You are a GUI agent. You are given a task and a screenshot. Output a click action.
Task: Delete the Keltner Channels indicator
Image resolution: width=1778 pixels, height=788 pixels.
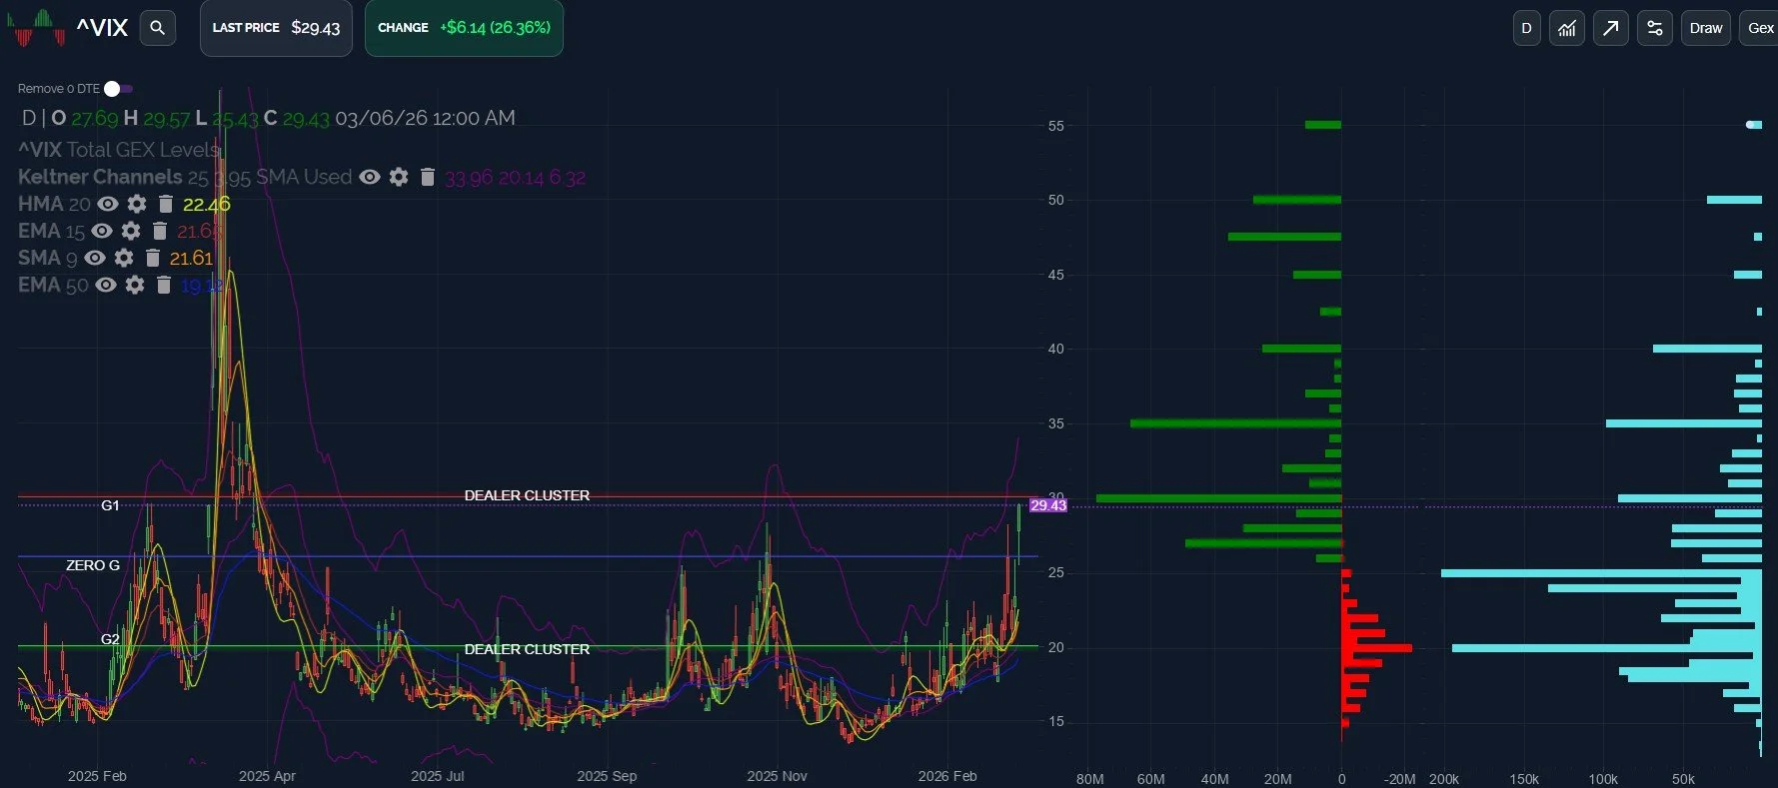pos(427,177)
